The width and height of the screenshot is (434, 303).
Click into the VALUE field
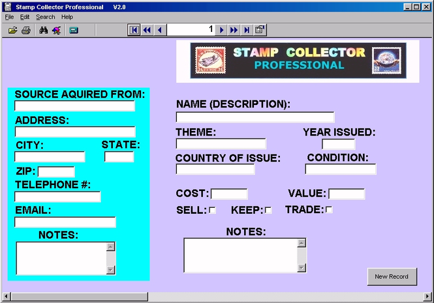click(x=347, y=194)
